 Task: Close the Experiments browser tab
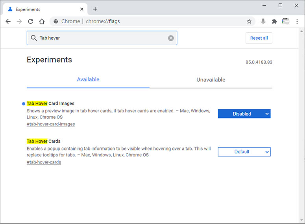[82, 9]
